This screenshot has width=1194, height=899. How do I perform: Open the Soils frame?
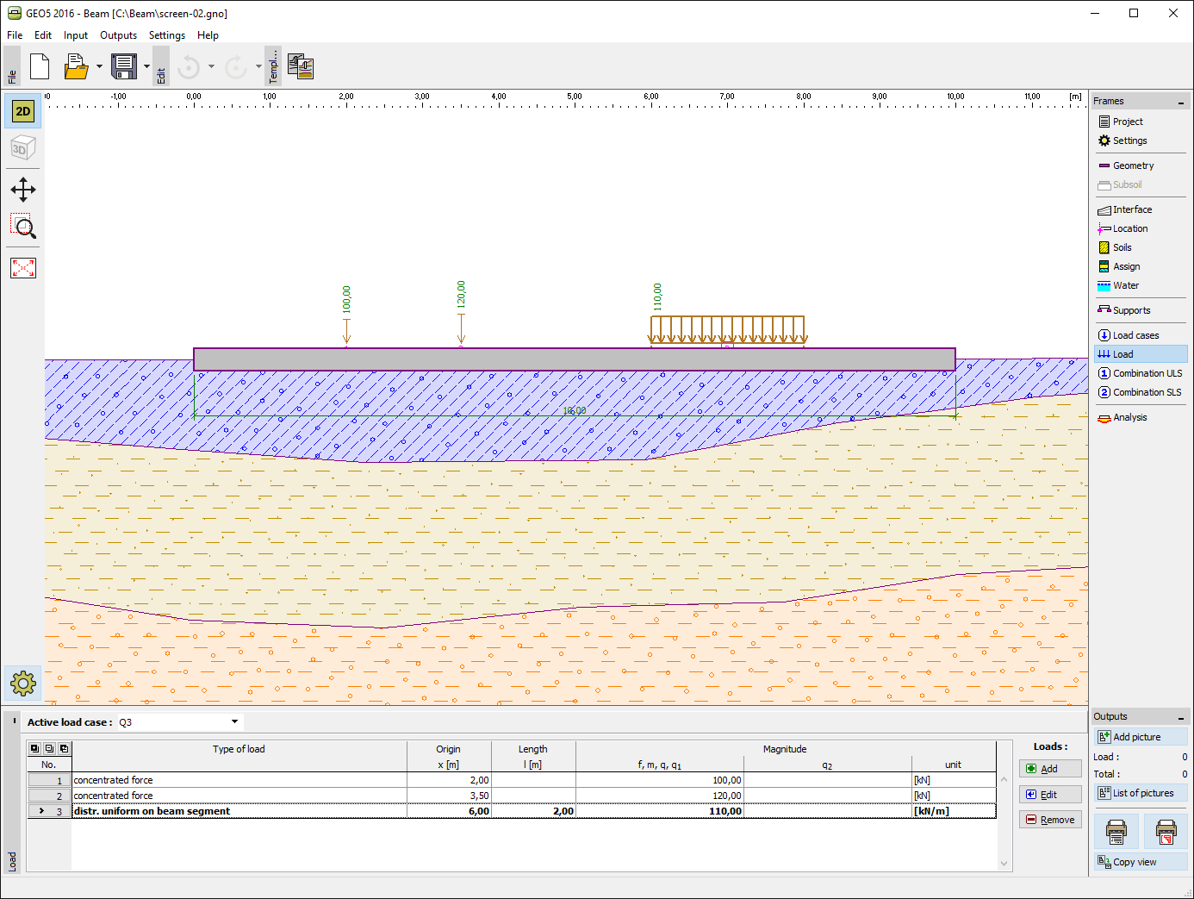1122,247
